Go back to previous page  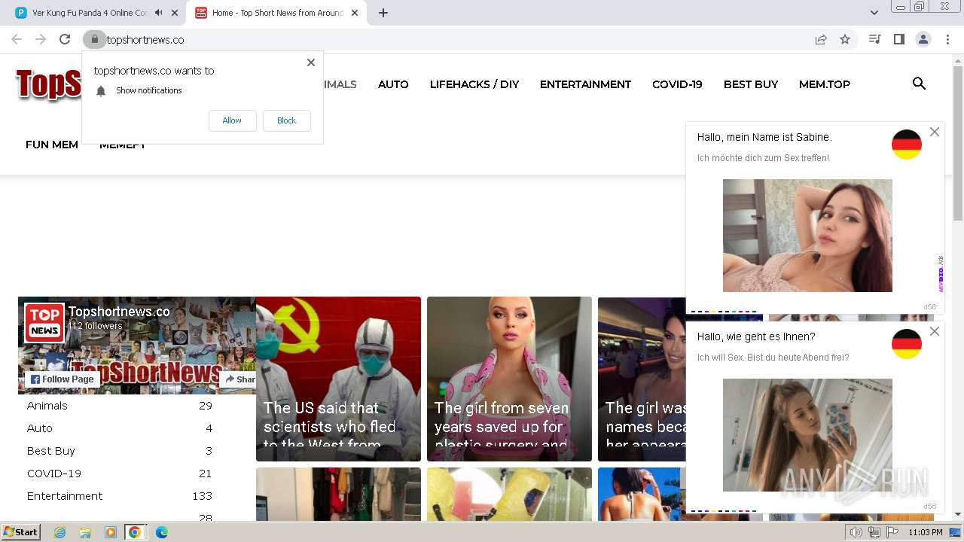(17, 40)
